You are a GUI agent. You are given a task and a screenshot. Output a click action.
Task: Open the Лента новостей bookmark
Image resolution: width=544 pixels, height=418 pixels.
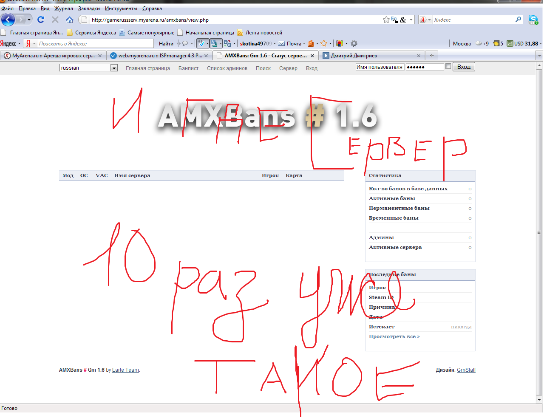(x=259, y=32)
